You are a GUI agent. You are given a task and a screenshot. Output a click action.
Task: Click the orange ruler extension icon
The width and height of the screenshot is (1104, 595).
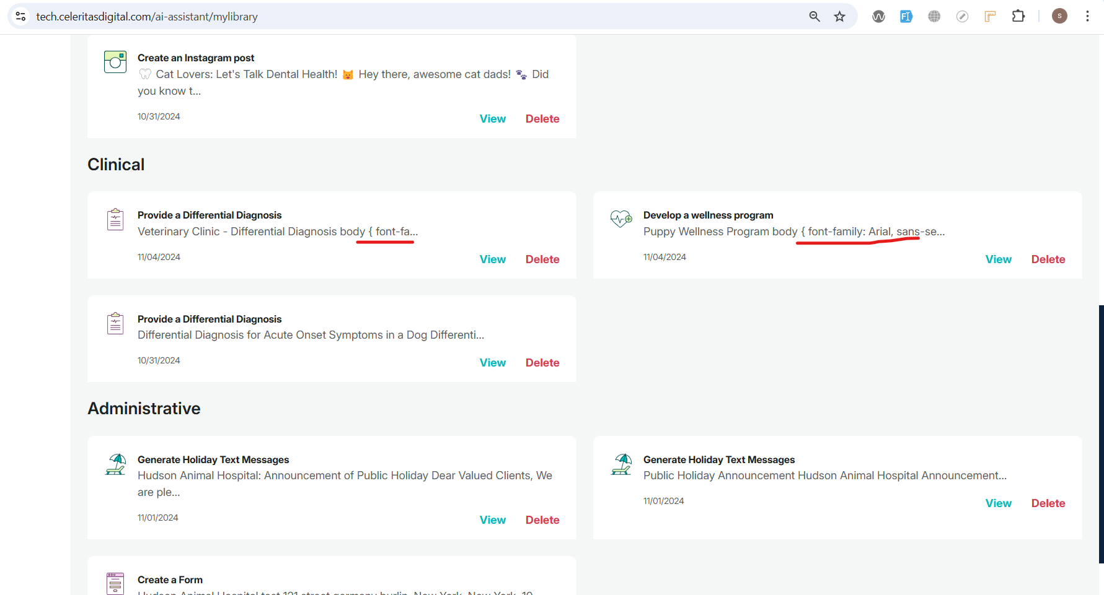(x=990, y=16)
